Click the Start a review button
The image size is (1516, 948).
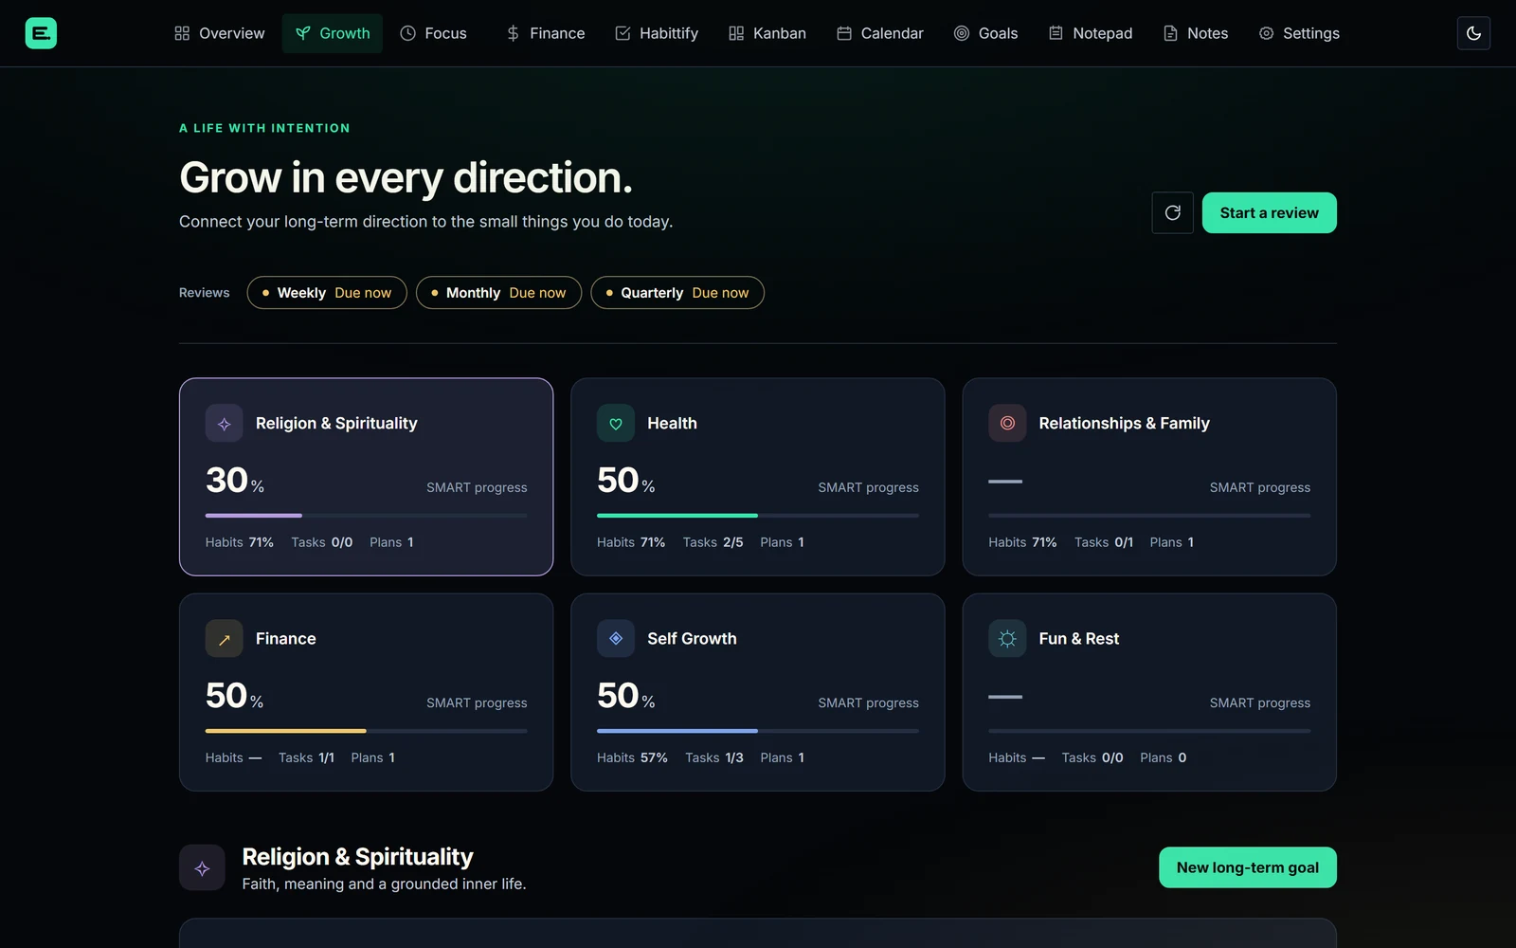pyautogui.click(x=1270, y=212)
